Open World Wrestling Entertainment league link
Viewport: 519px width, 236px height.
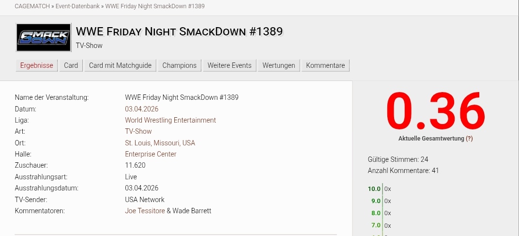point(170,120)
